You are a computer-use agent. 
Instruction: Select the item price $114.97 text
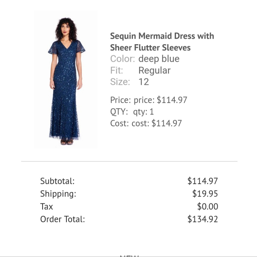[x=172, y=100]
